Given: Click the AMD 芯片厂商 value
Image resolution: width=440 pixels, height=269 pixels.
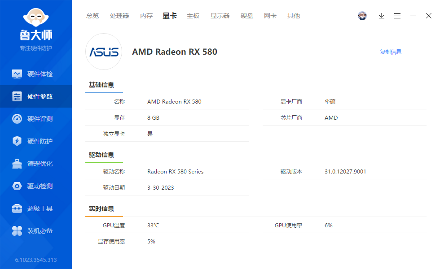Looking at the screenshot, I should pos(331,118).
